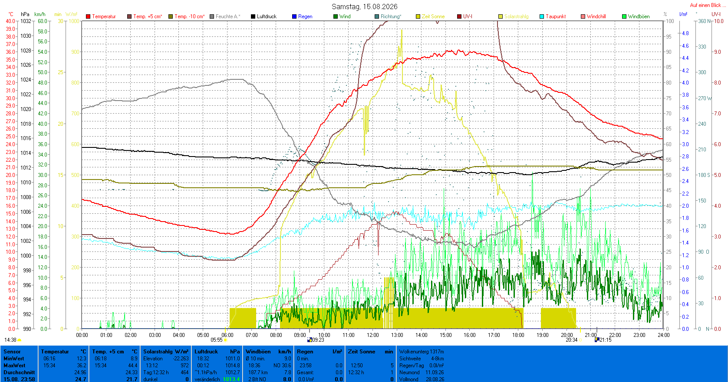Select the 'Windböen' legend label
The height and width of the screenshot is (382, 728).
pos(639,16)
